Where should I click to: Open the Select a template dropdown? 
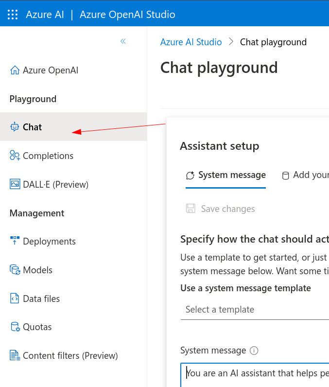(255, 310)
